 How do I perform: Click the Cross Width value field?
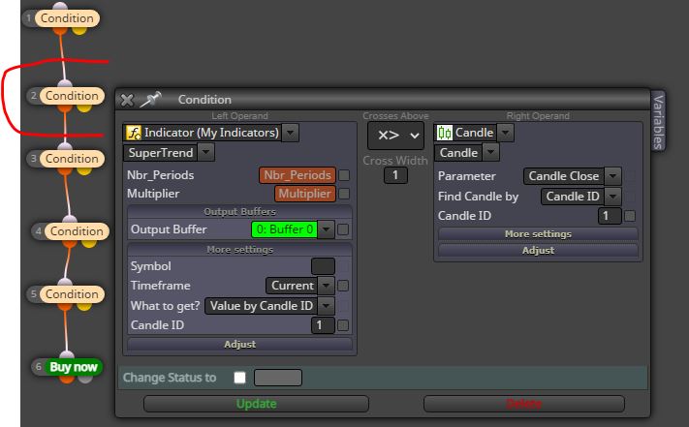pyautogui.click(x=396, y=175)
